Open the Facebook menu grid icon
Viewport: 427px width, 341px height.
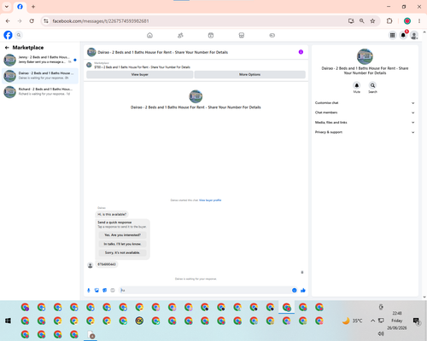[392, 35]
